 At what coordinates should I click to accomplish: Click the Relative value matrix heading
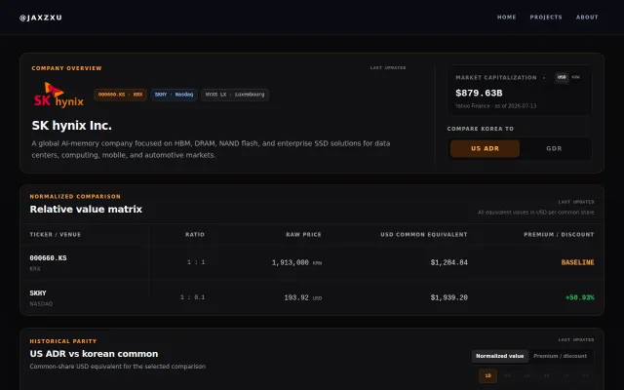(x=86, y=210)
